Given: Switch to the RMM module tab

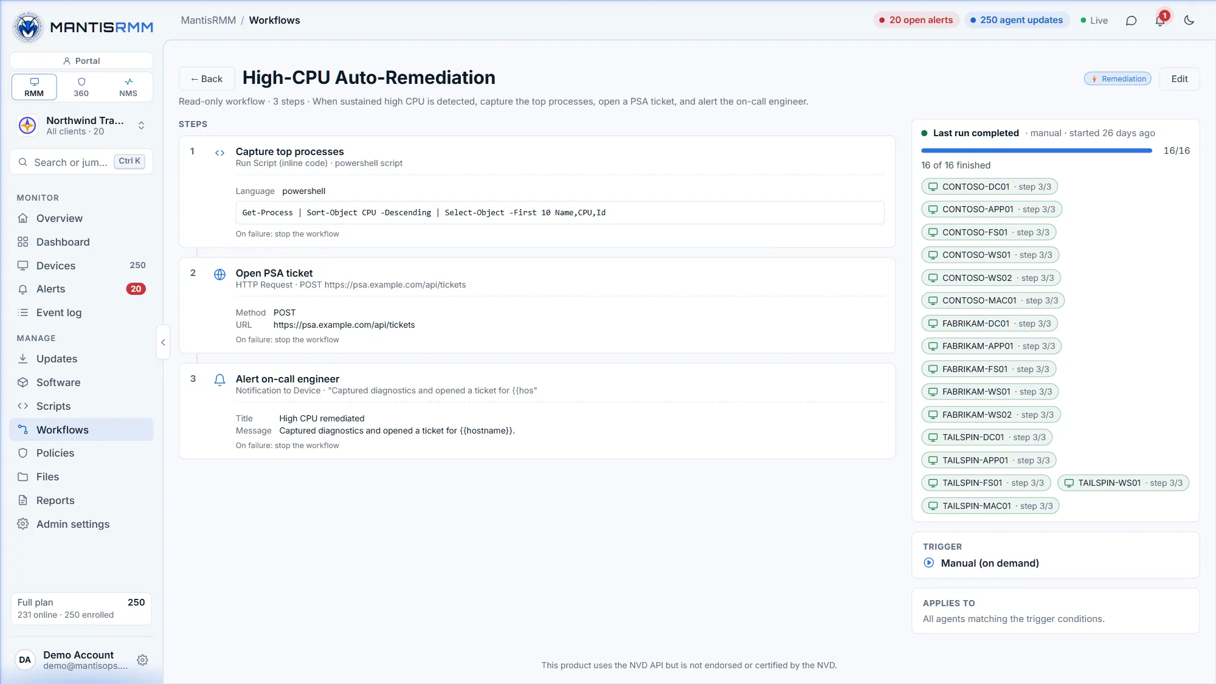Looking at the screenshot, I should tap(34, 87).
